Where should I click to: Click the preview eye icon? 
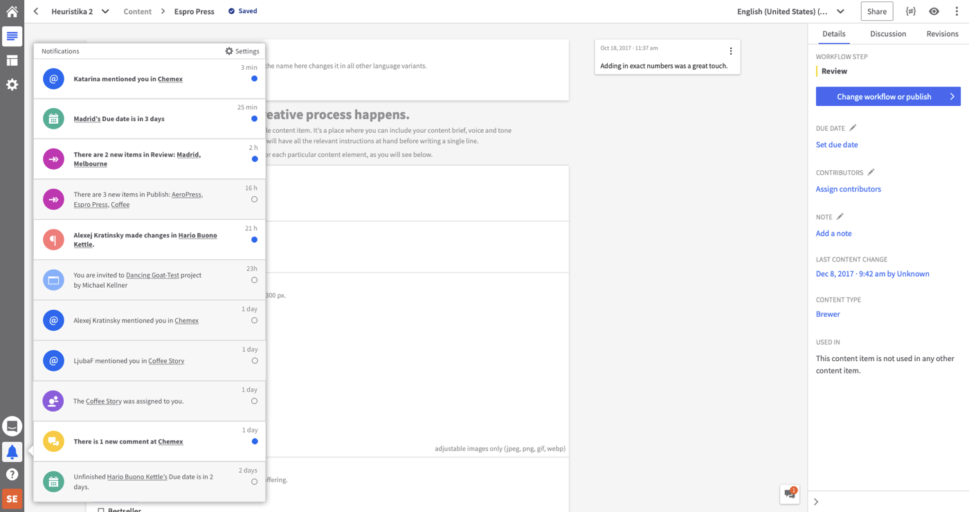click(x=934, y=11)
